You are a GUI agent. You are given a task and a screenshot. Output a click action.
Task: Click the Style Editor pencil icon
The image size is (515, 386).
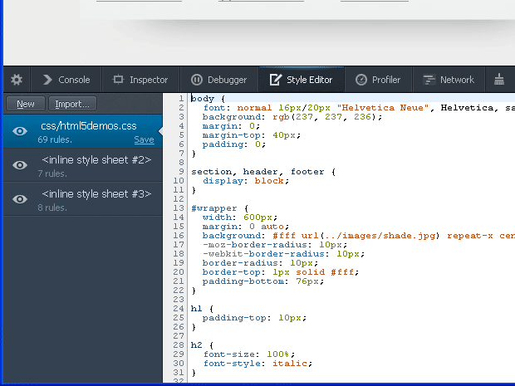click(276, 80)
